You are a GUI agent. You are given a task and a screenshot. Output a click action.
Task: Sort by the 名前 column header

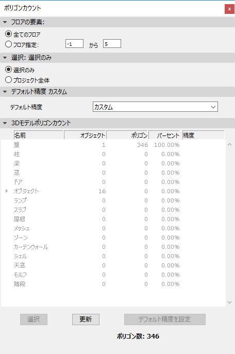pyautogui.click(x=38, y=135)
